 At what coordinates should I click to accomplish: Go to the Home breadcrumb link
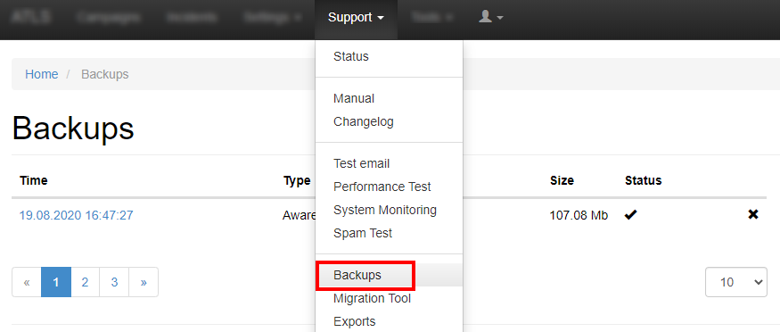click(42, 74)
